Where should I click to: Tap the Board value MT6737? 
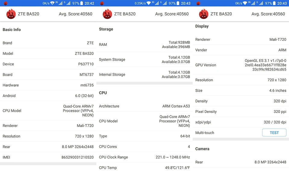pyautogui.click(x=87, y=75)
